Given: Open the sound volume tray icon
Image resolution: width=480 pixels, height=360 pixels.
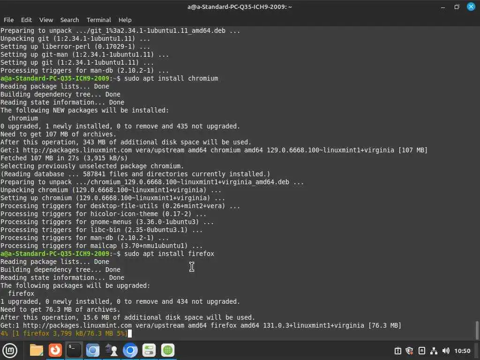Looking at the screenshot, I should tap(446, 351).
